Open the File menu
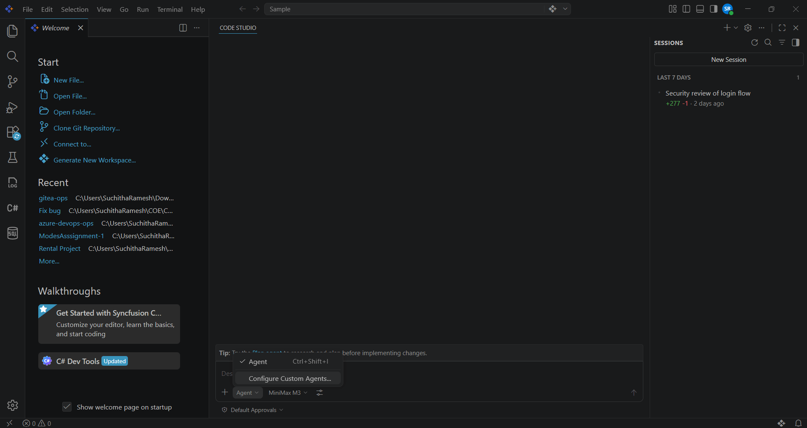This screenshot has width=807, height=428. click(28, 9)
